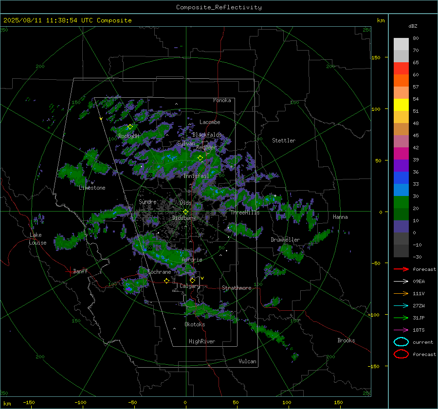Click the Innisfail city label
438x409 pixels.
point(196,176)
